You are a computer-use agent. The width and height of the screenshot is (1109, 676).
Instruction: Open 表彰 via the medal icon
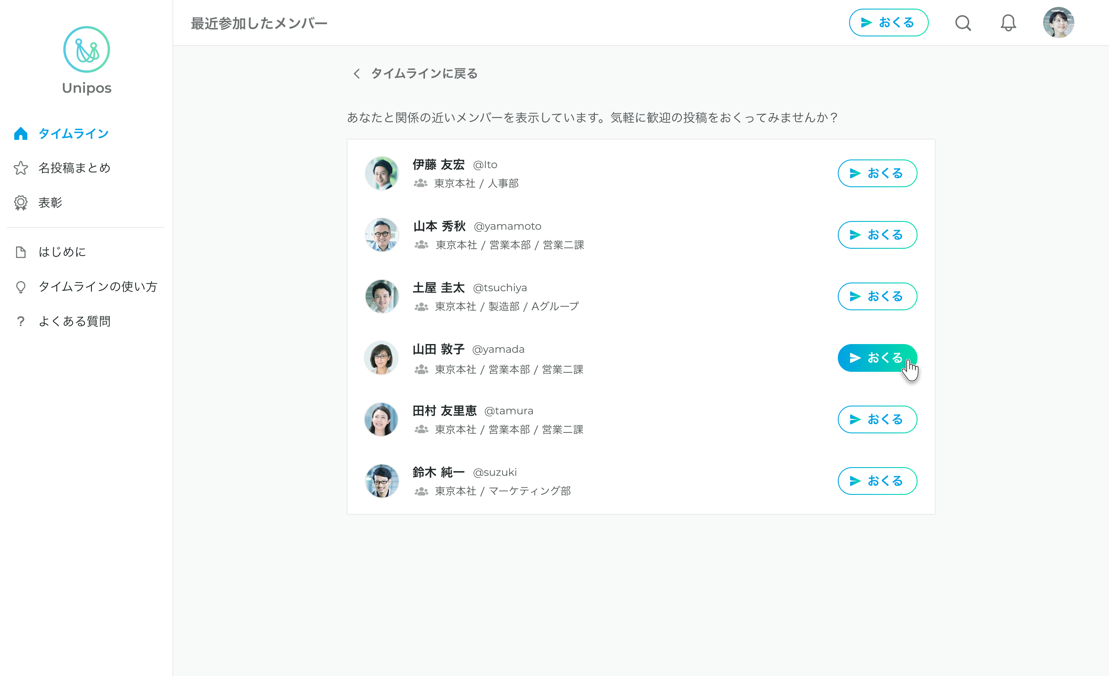(x=21, y=203)
